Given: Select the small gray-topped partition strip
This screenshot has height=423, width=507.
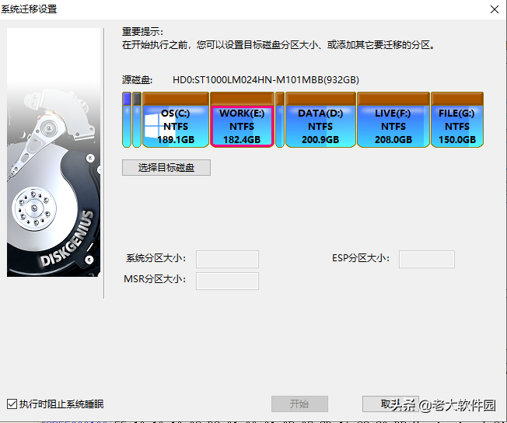Looking at the screenshot, I should pos(137,120).
